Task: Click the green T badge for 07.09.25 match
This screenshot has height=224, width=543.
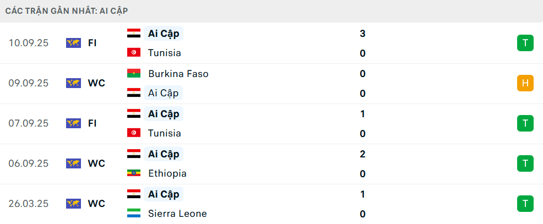Action: click(525, 123)
